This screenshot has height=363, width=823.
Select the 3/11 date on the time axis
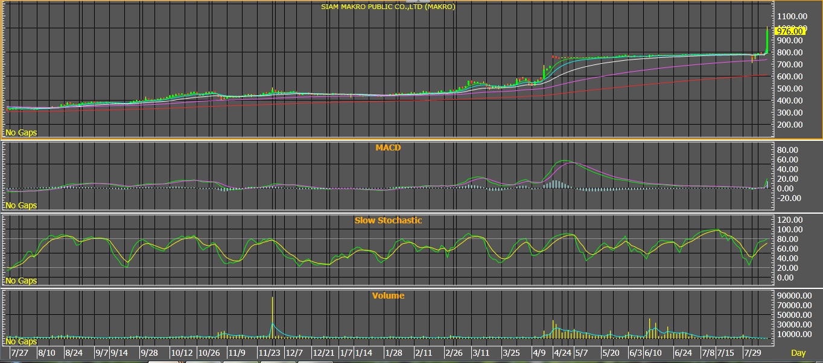[481, 352]
